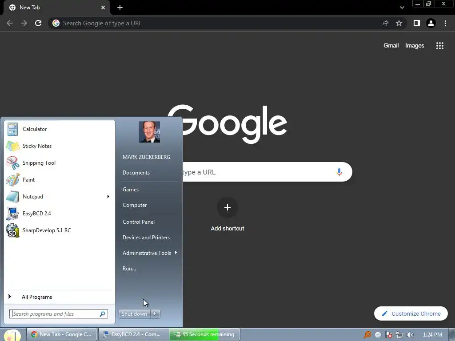This screenshot has width=455, height=341.
Task: Open a new Chrome tab with plus
Action: pyautogui.click(x=120, y=8)
